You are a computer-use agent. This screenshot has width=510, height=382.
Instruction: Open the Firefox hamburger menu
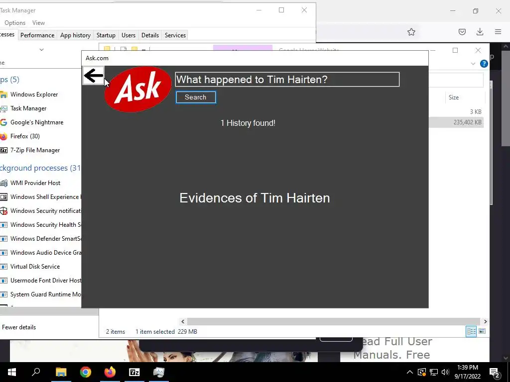pos(498,32)
